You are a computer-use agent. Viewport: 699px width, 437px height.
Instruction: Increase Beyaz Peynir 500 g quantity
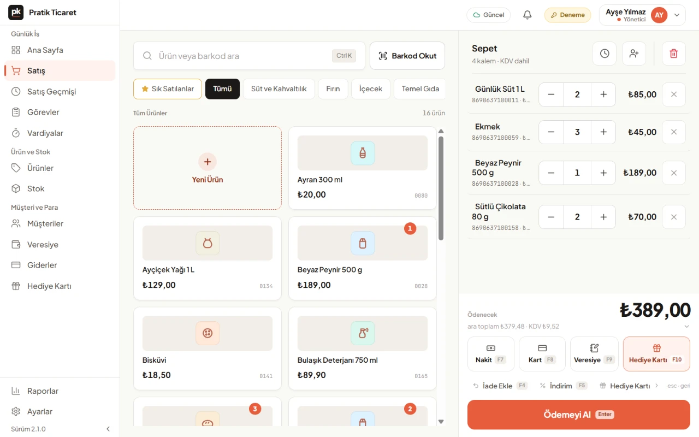coord(603,173)
